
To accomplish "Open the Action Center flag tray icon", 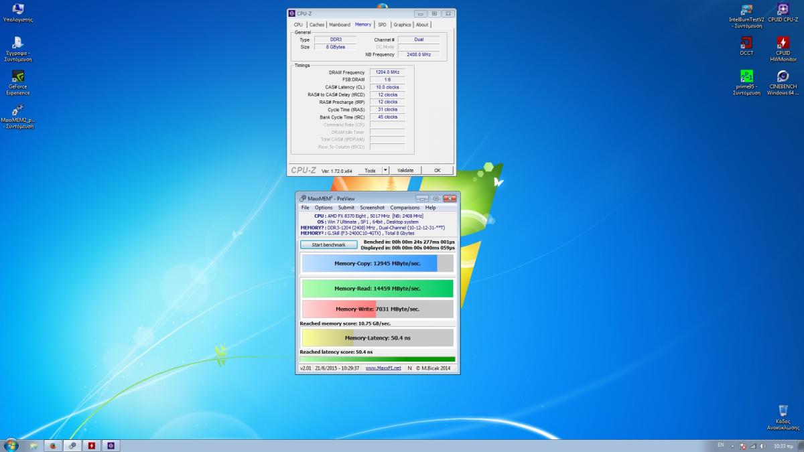I will (744, 445).
